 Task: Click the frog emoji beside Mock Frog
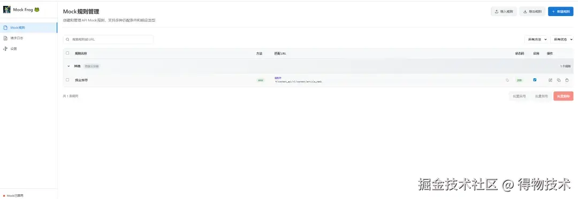(x=37, y=10)
